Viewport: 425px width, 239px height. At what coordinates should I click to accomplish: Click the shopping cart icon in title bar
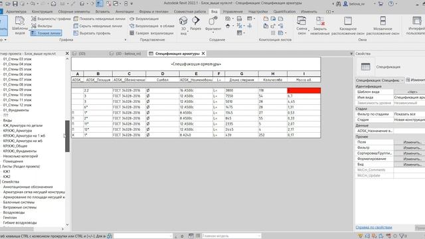click(381, 4)
